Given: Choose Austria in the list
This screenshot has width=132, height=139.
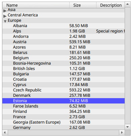Looking at the screenshot, I should pos(63,42).
